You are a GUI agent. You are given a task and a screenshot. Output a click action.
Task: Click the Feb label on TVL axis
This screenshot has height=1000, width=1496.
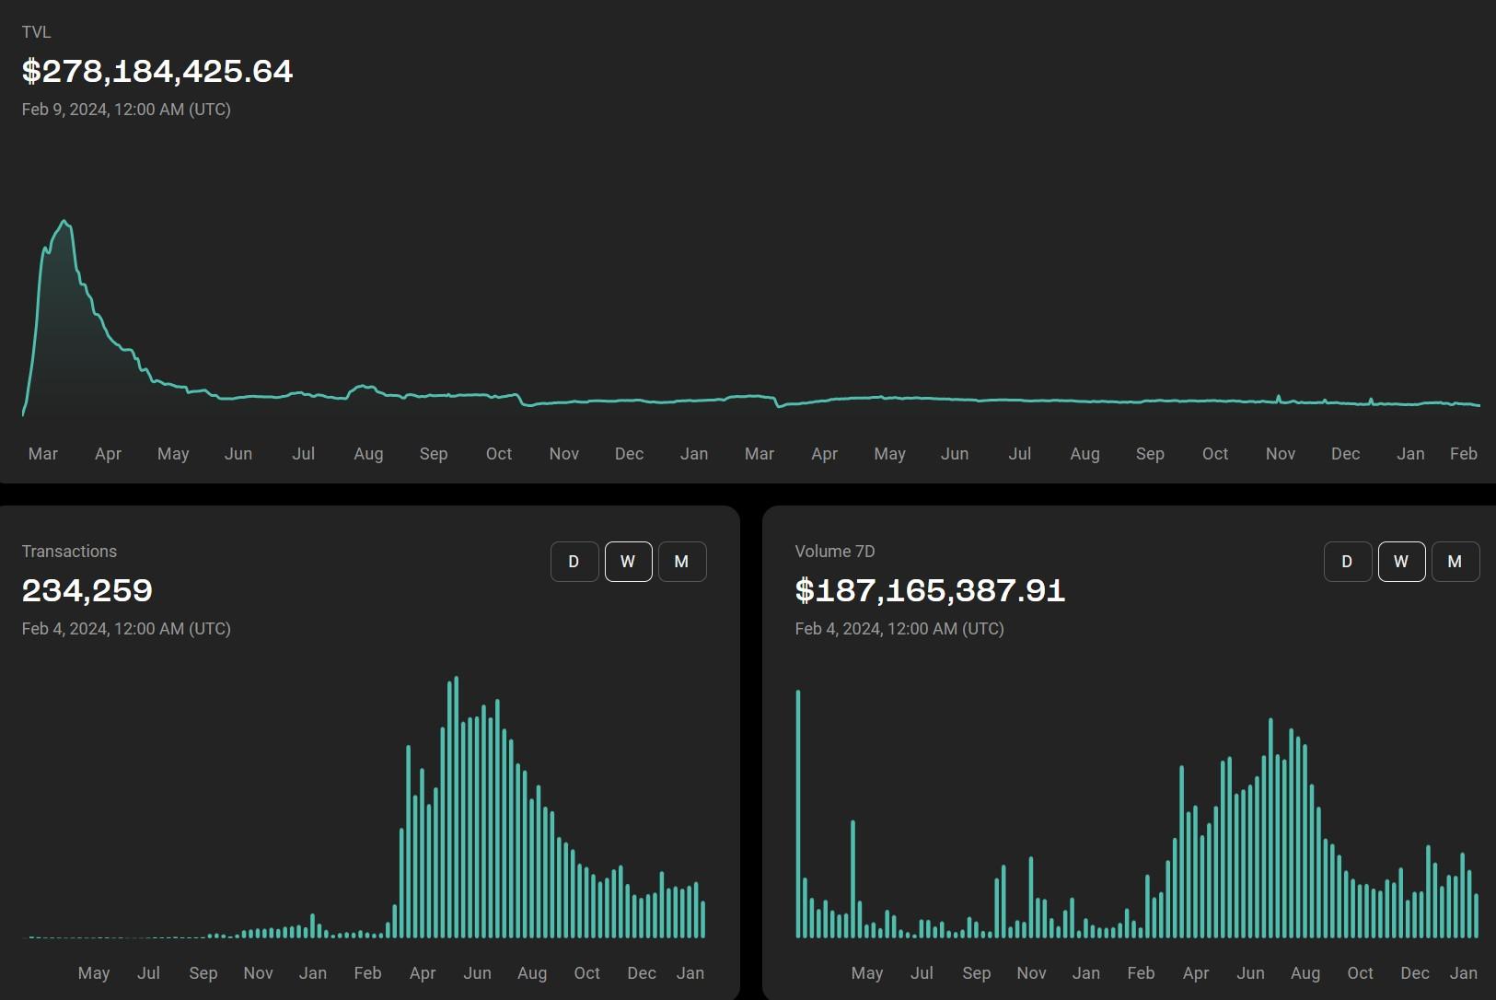pyautogui.click(x=1464, y=453)
